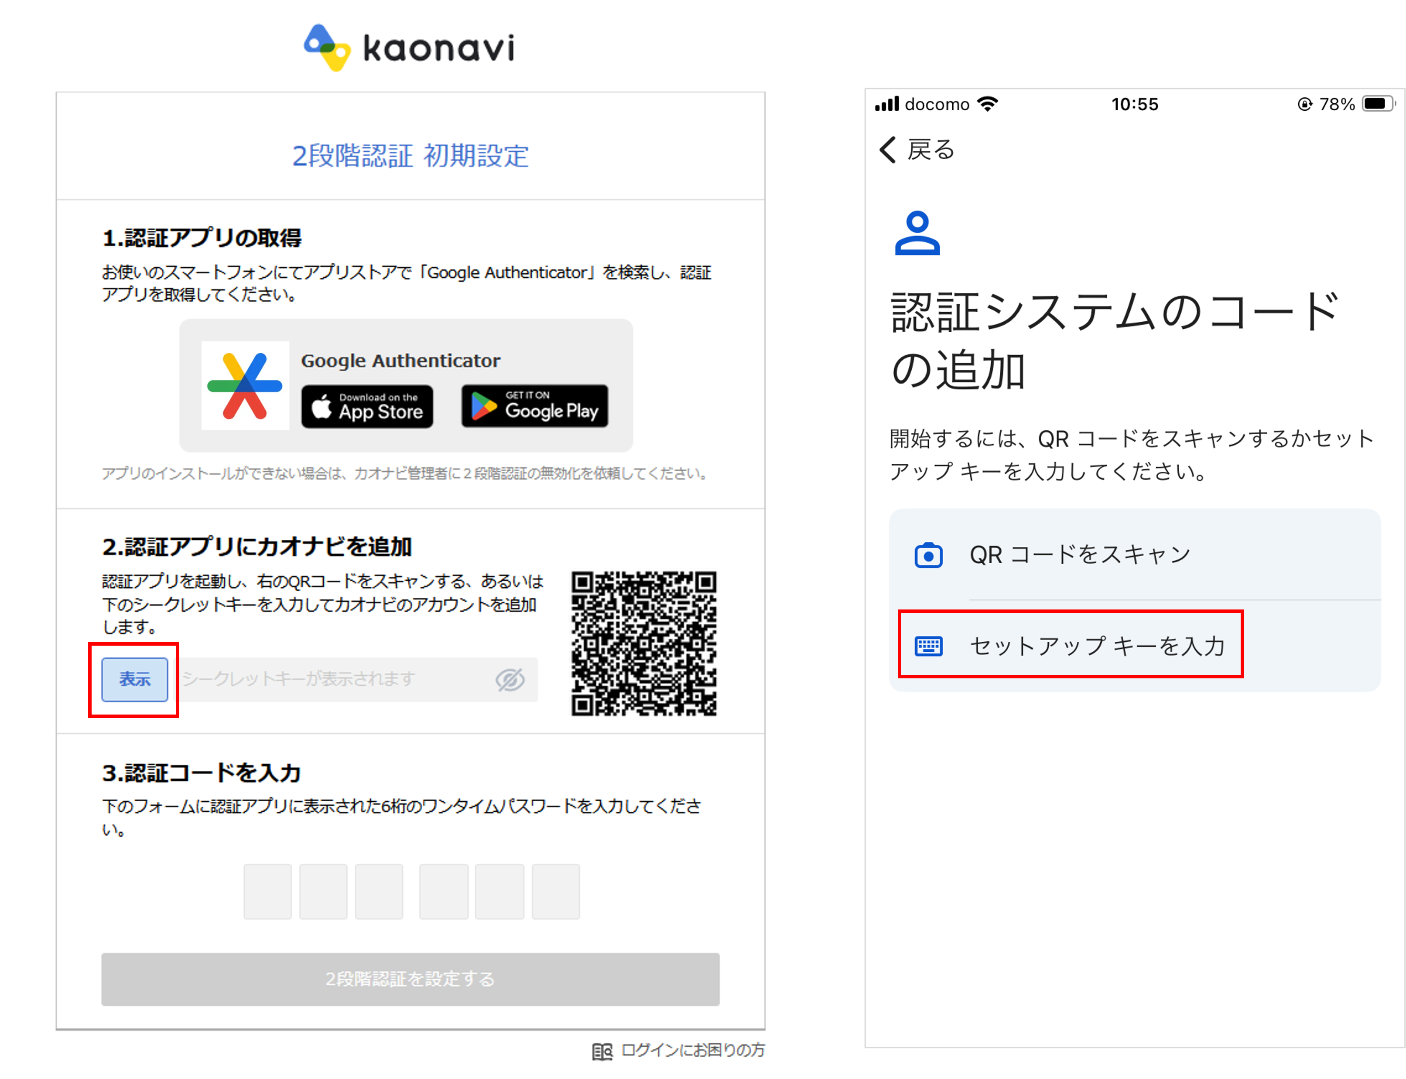Click the 2段階認証を設定する button
Image resolution: width=1406 pixels, height=1079 pixels.
coord(410,979)
